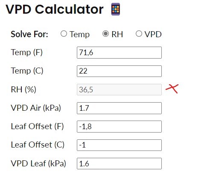This screenshot has height=183, width=213.
Task: Click the disabled RH (%) field showing 36,5
Action: 119,90
